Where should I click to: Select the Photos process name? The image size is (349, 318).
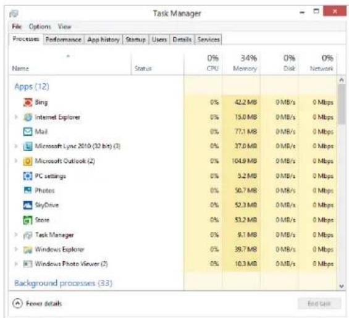pos(44,190)
